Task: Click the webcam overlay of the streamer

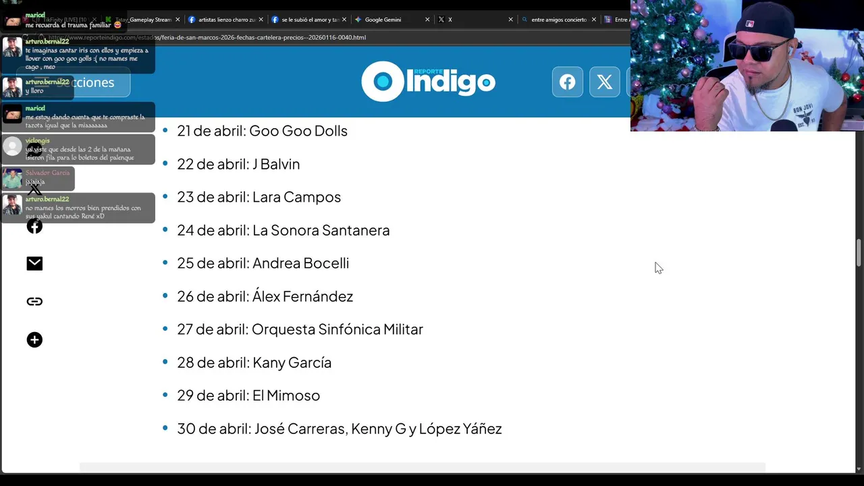Action: pyautogui.click(x=747, y=65)
